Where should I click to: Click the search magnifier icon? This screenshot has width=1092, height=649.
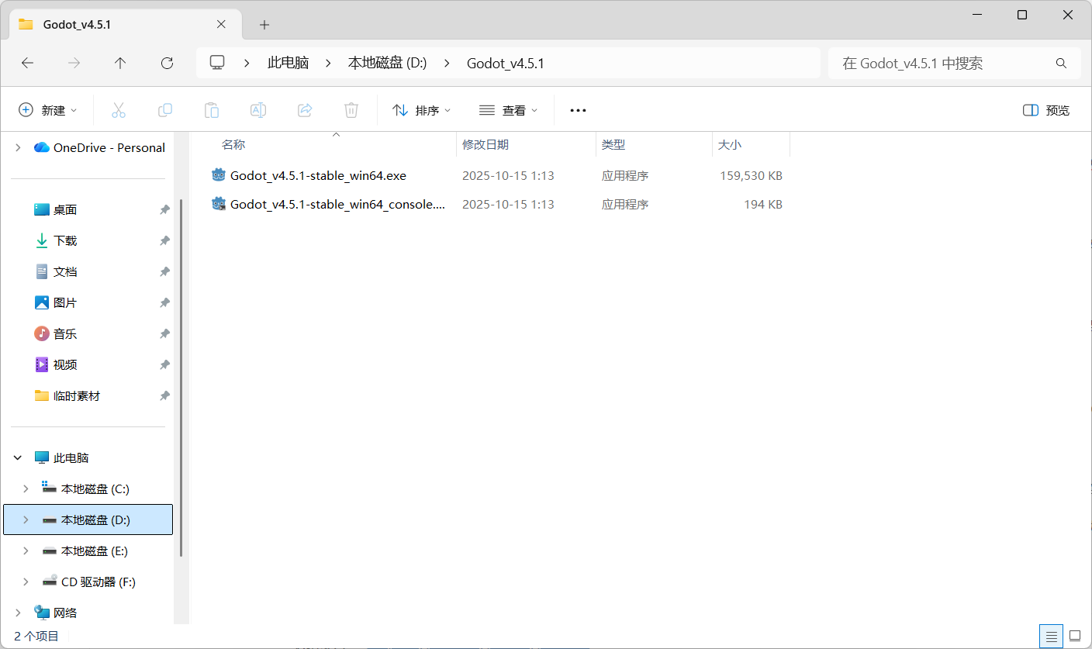1061,64
